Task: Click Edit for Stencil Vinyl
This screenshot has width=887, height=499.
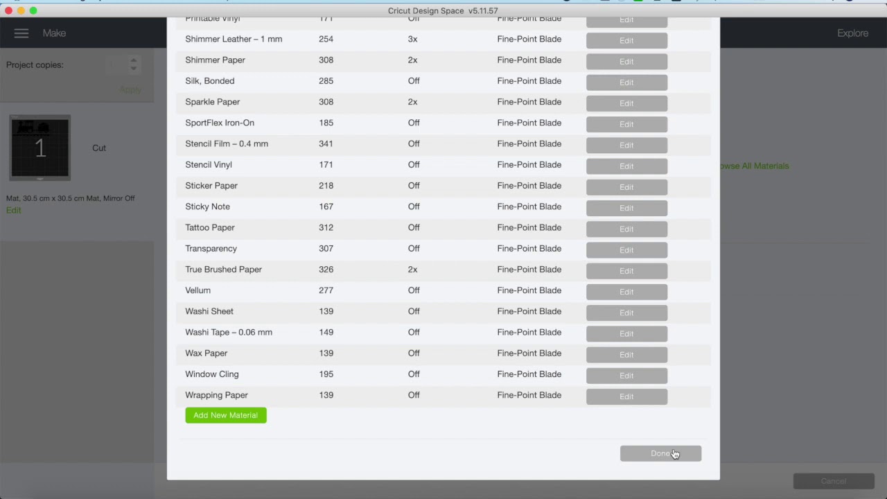Action: tap(626, 166)
